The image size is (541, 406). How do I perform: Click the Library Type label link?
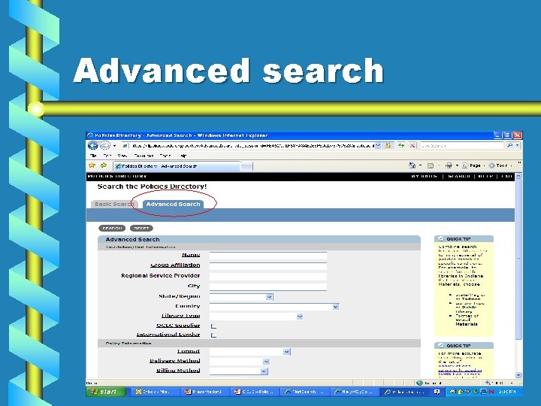(181, 316)
